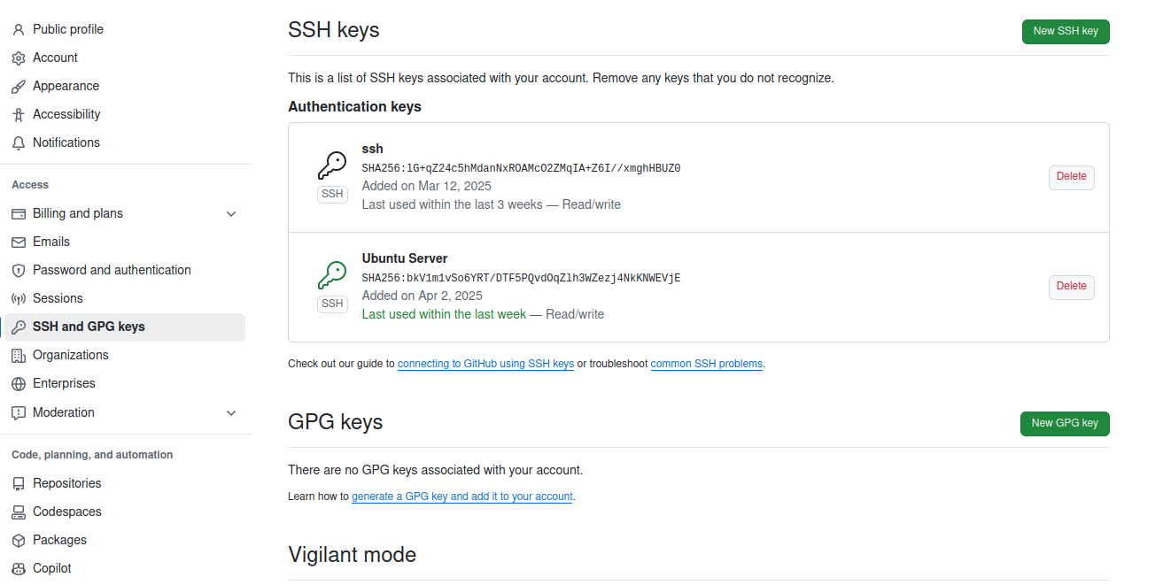This screenshot has height=585, width=1163.
Task: Click the Sessions broadcast icon
Action: pyautogui.click(x=18, y=298)
